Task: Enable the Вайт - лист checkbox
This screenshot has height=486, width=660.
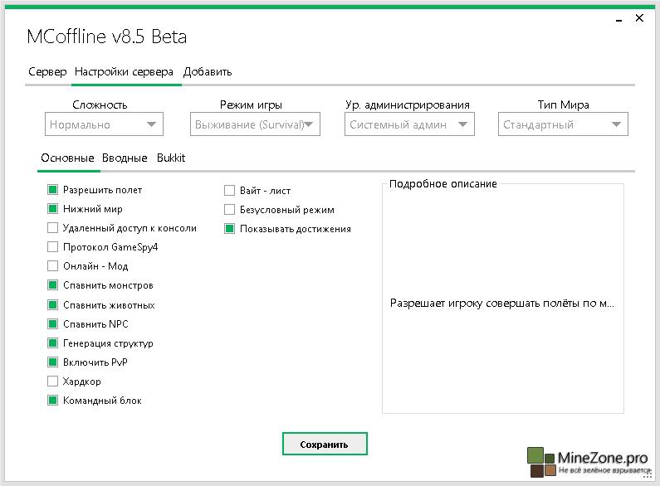Action: point(230,190)
